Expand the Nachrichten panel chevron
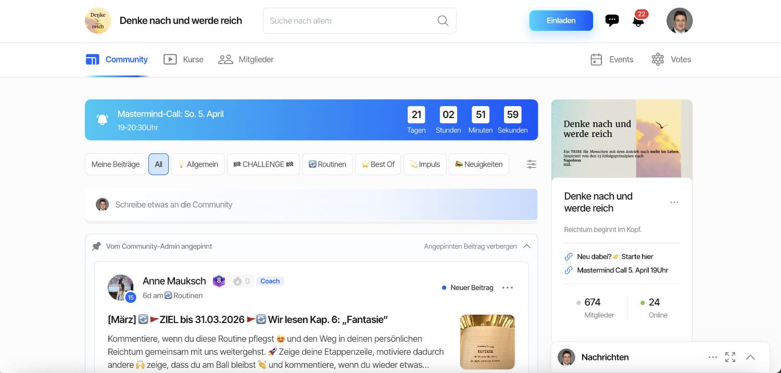The height and width of the screenshot is (373, 781). (750, 357)
